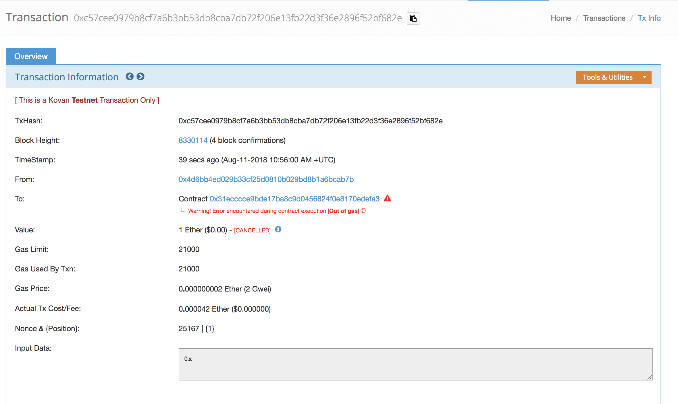Click the Out of gas warning text
Image resolution: width=678 pixels, height=404 pixels.
pyautogui.click(x=343, y=211)
